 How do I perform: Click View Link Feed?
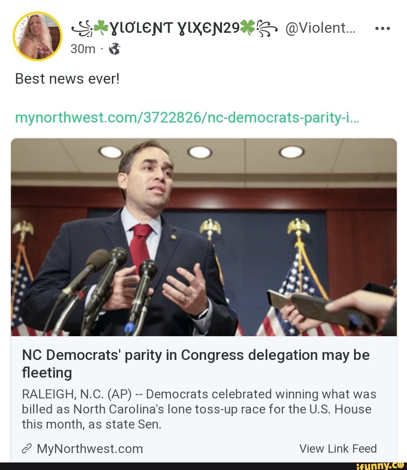(x=338, y=449)
